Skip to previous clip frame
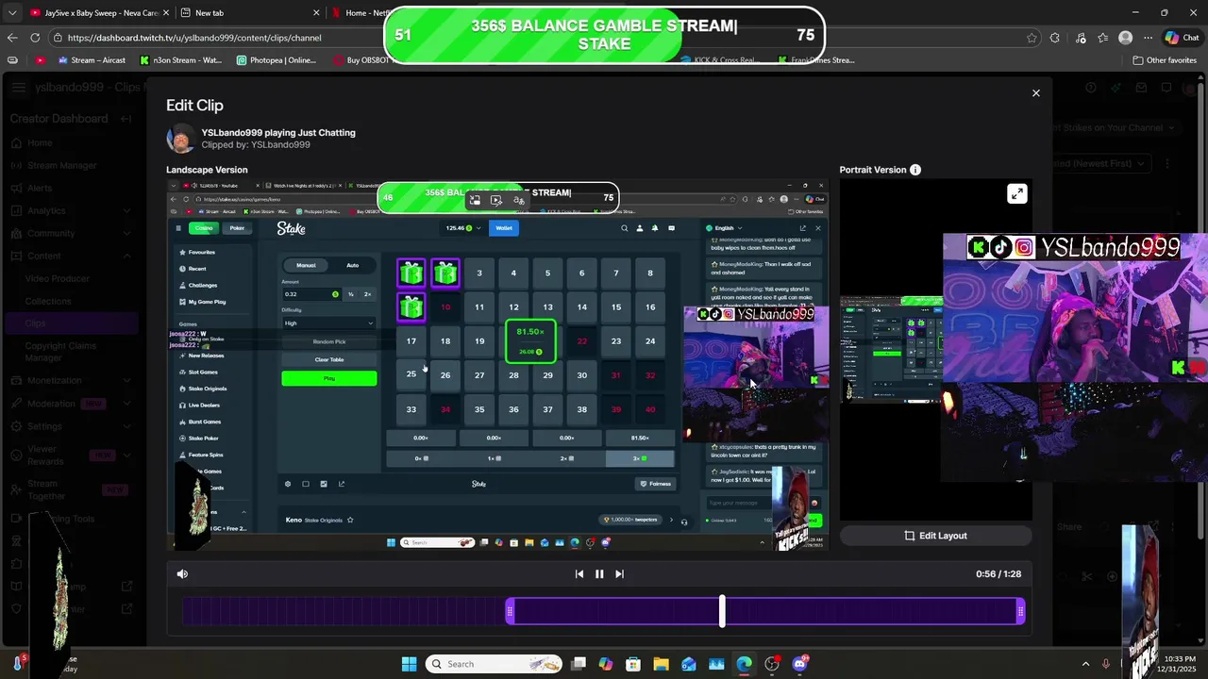The height and width of the screenshot is (679, 1208). click(579, 573)
